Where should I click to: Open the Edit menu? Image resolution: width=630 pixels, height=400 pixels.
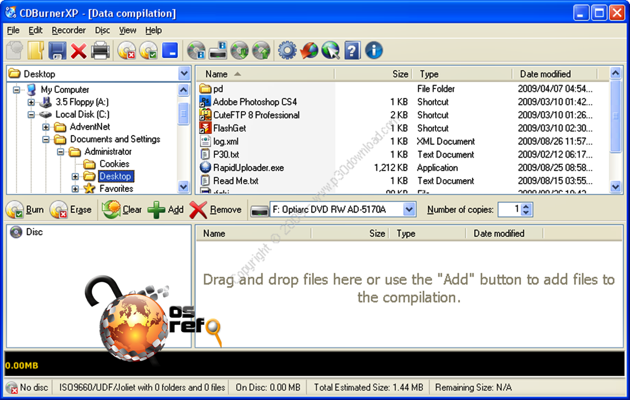tap(35, 30)
